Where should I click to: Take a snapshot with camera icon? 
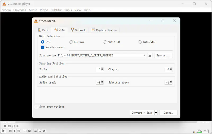coord(9,126)
